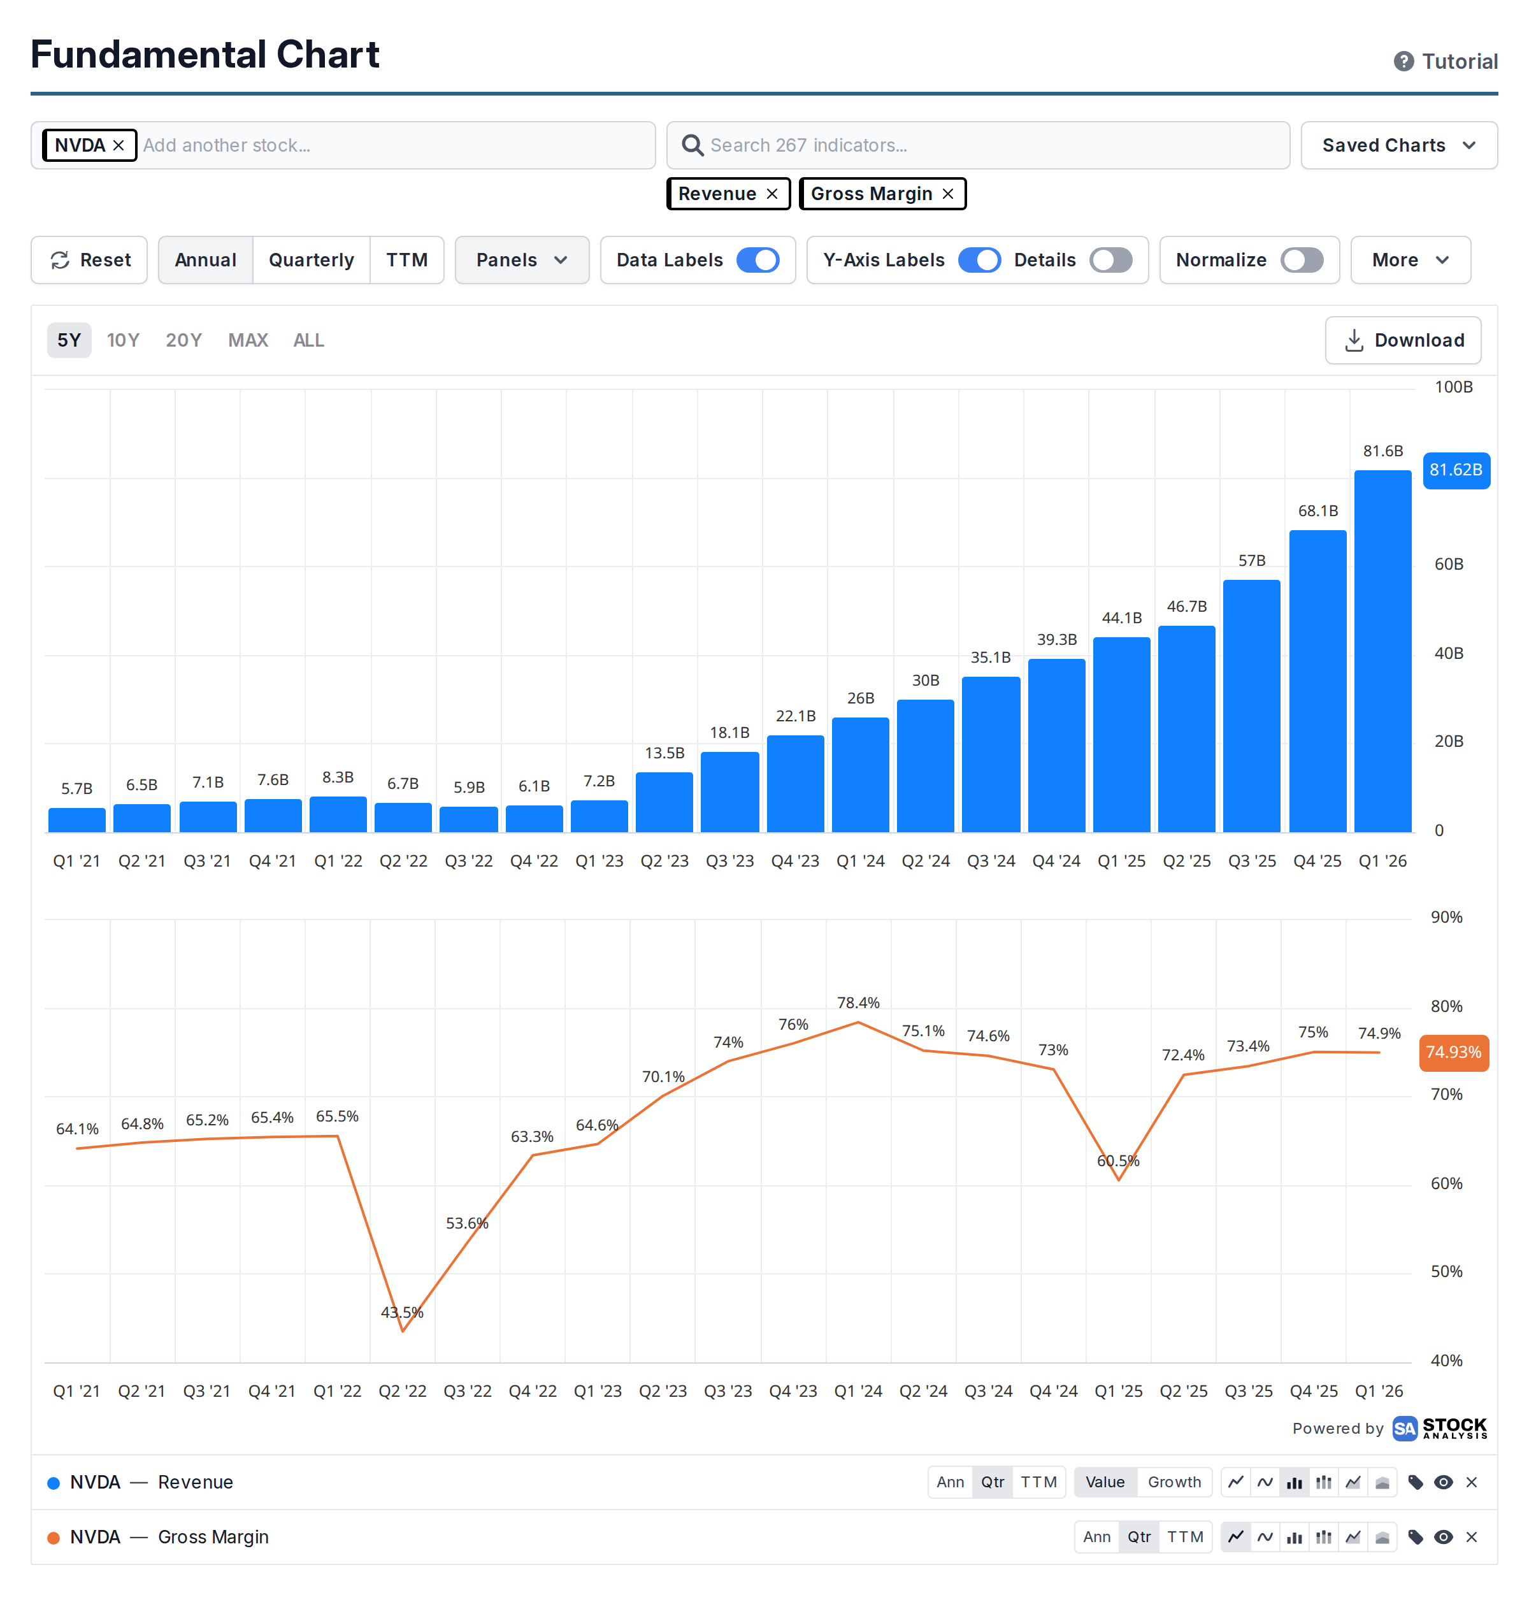The height and width of the screenshot is (1616, 1529).
Task: Select filled area type for Revenue row
Action: click(x=1382, y=1482)
